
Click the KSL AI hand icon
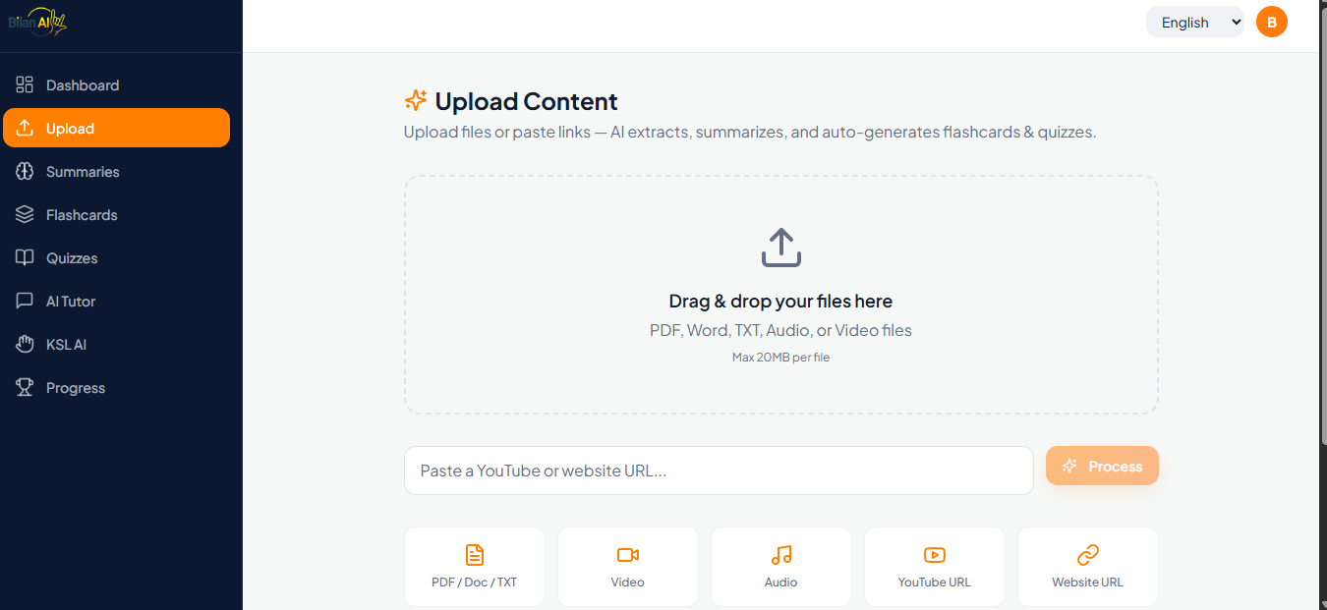(25, 345)
